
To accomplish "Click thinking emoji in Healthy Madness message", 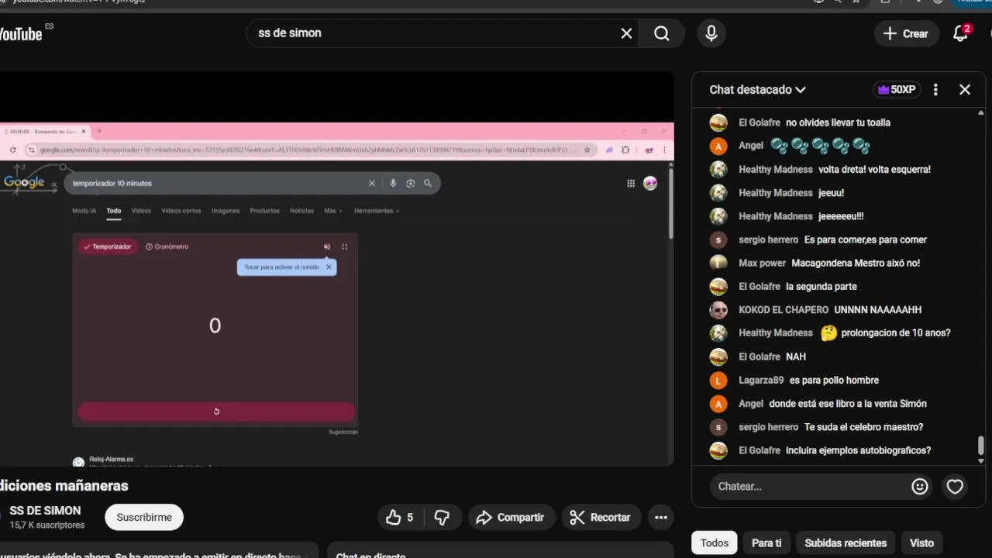I will 828,333.
